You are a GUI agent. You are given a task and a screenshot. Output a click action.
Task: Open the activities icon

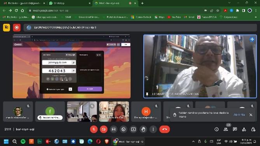(244, 129)
